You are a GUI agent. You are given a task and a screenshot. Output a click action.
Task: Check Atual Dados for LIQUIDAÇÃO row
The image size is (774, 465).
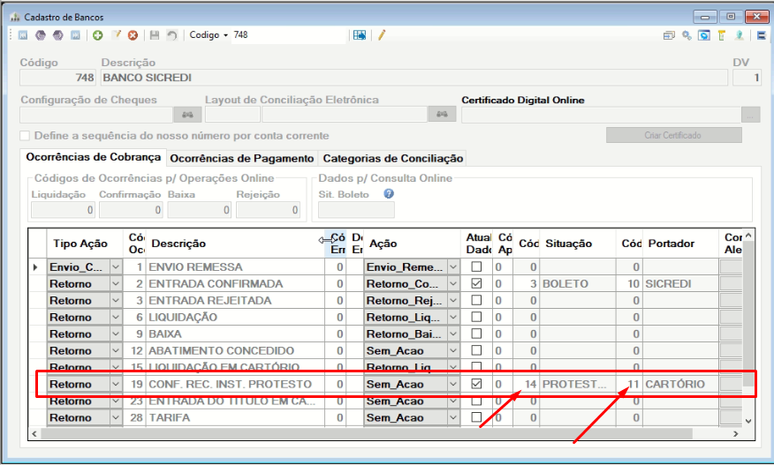476,317
